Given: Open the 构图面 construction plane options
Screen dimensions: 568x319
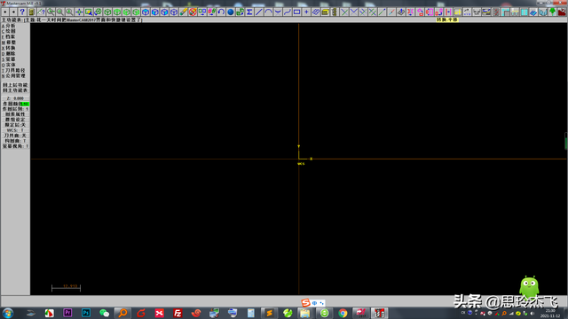Looking at the screenshot, I should click(15, 141).
